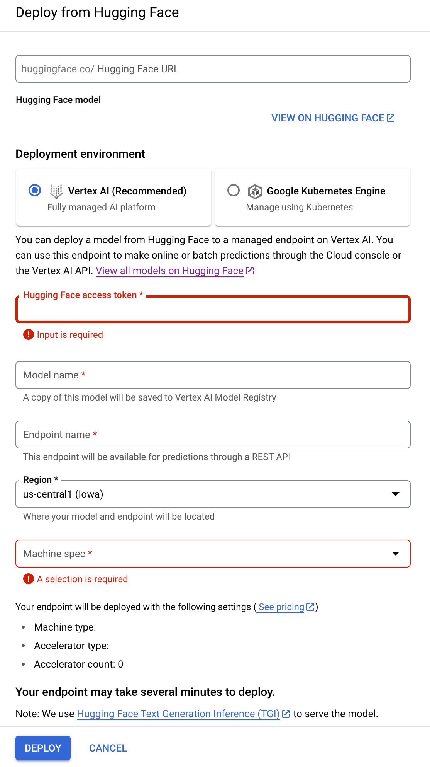Focus the Hugging Face URL input field
The height and width of the screenshot is (767, 430).
click(213, 69)
